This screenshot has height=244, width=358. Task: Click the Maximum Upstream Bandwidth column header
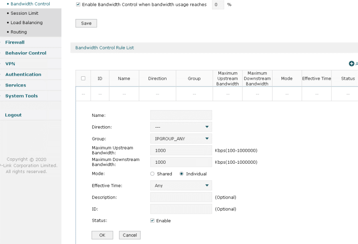(227, 79)
